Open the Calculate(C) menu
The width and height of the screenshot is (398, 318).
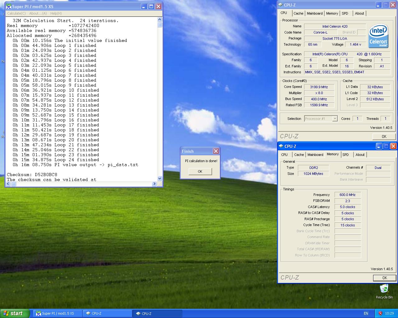16,13
